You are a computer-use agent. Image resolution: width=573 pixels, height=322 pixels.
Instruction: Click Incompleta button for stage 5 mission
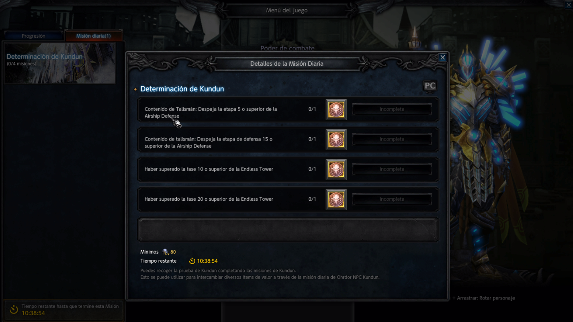click(x=392, y=109)
